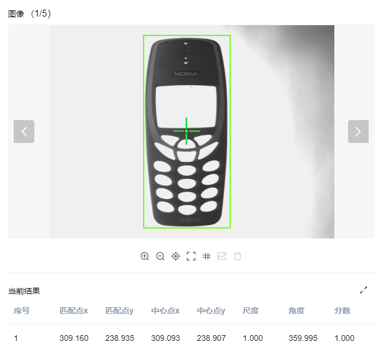Screen dimensions: 383x350
Task: Go to next image with right arrow
Action: tap(358, 132)
